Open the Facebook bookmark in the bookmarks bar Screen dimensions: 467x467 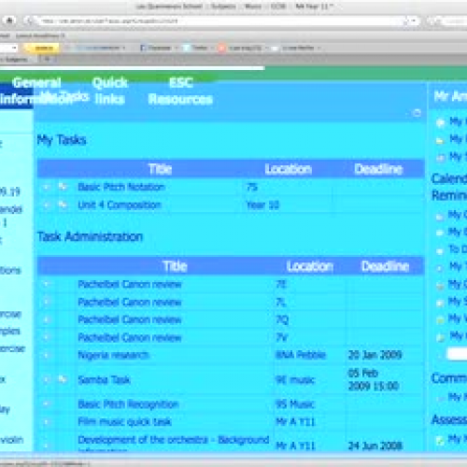156,48
